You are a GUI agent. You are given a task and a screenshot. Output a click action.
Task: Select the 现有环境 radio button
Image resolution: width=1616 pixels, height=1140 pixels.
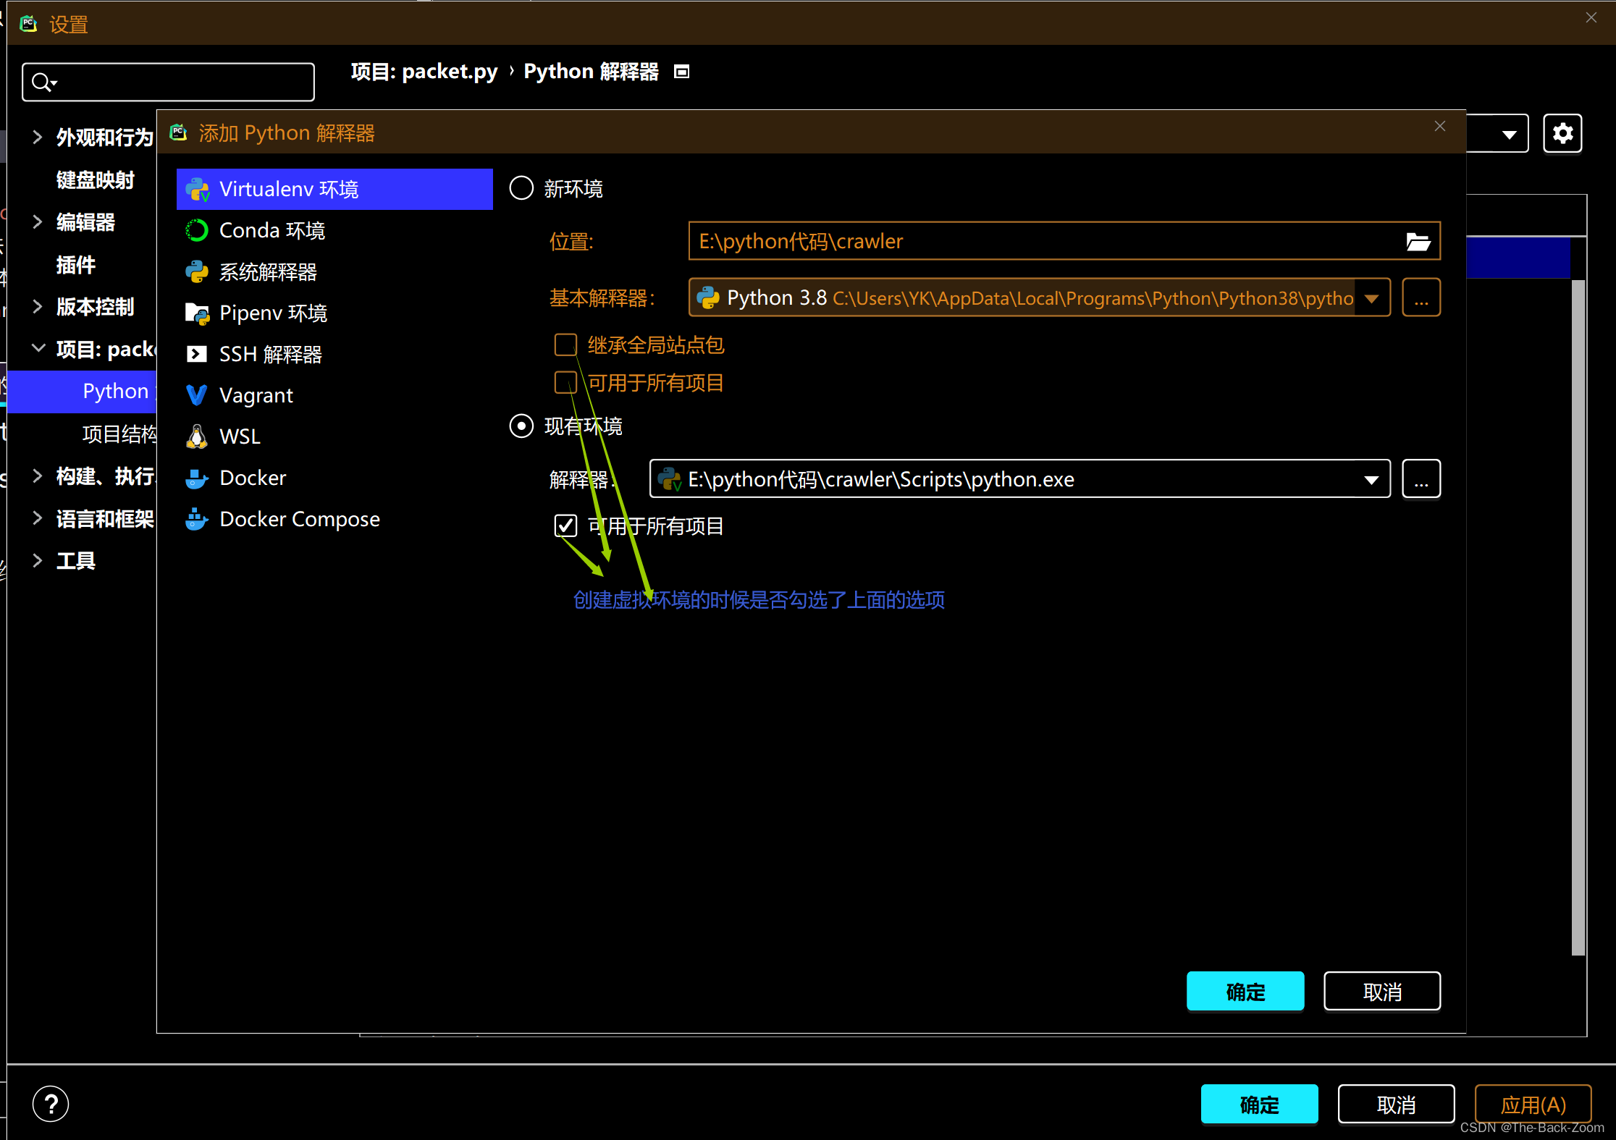pos(521,426)
